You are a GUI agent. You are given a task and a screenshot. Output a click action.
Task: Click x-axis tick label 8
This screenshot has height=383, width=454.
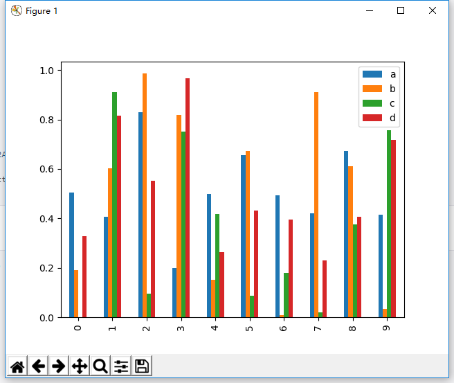coord(352,328)
